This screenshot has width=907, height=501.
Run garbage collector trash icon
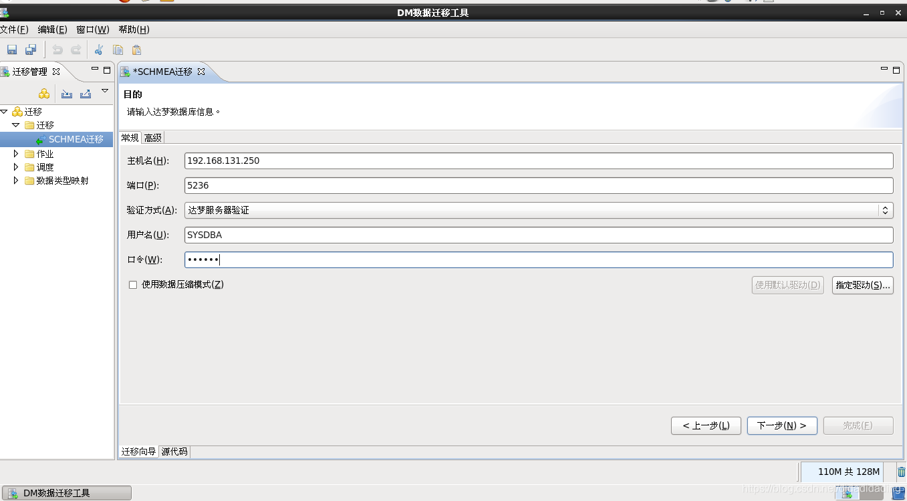pos(901,472)
